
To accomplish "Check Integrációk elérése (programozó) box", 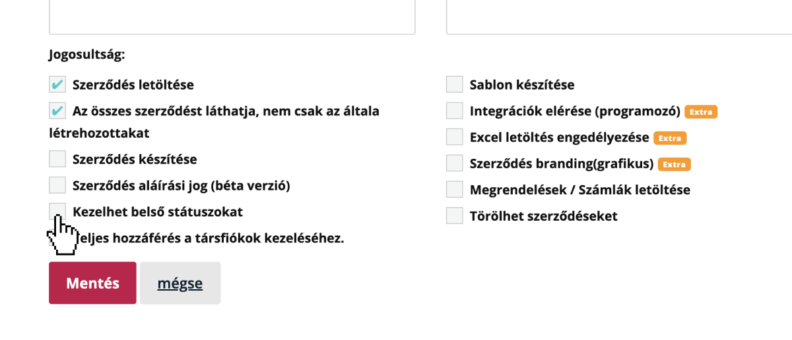I will point(454,111).
